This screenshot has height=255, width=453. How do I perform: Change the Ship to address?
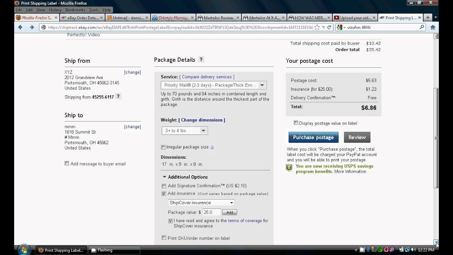click(x=132, y=127)
